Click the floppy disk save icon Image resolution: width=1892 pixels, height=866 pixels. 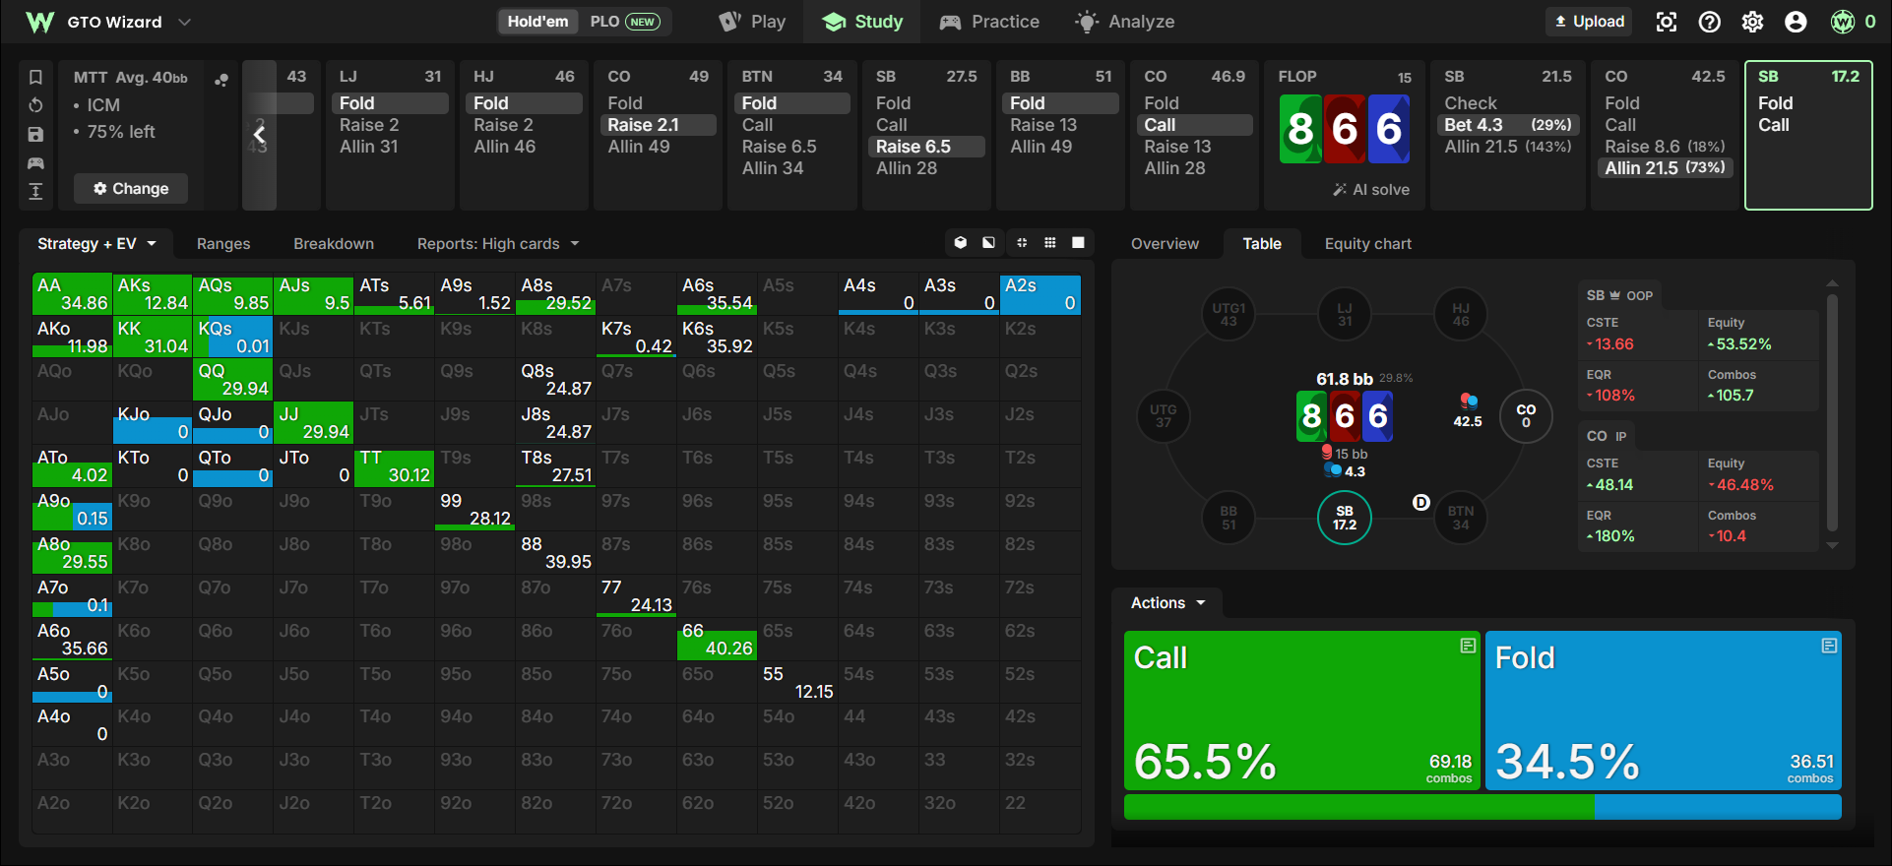35,134
